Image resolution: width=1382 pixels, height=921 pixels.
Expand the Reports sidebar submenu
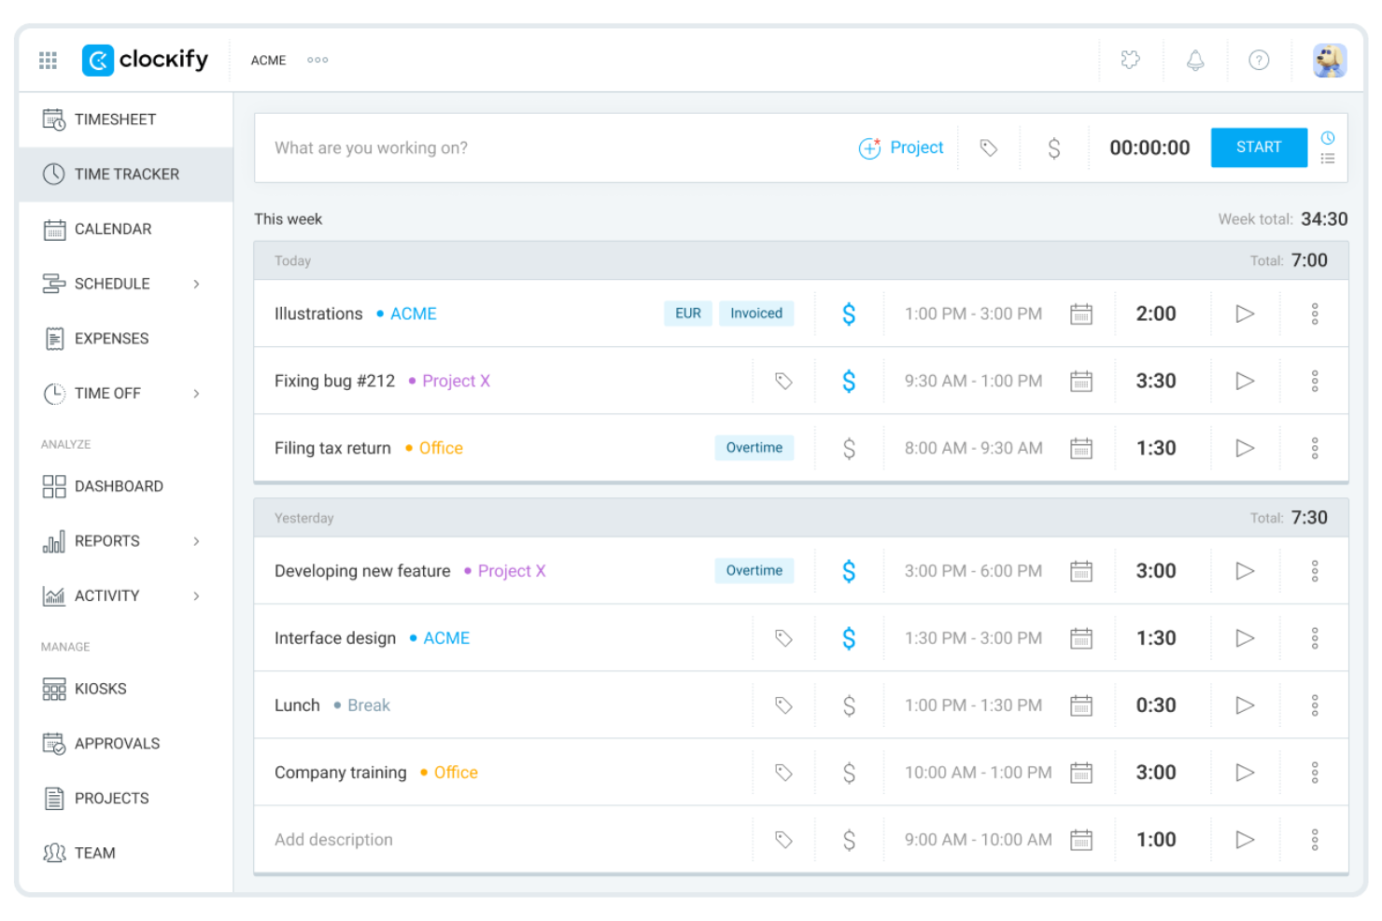pyautogui.click(x=196, y=541)
